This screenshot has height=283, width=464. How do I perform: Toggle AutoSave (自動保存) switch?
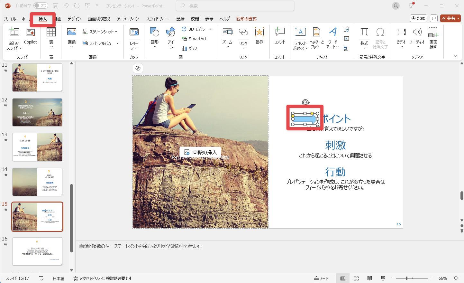click(x=41, y=6)
